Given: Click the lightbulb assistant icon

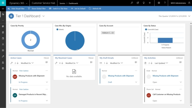Looking at the screenshot, I should [144, 3].
